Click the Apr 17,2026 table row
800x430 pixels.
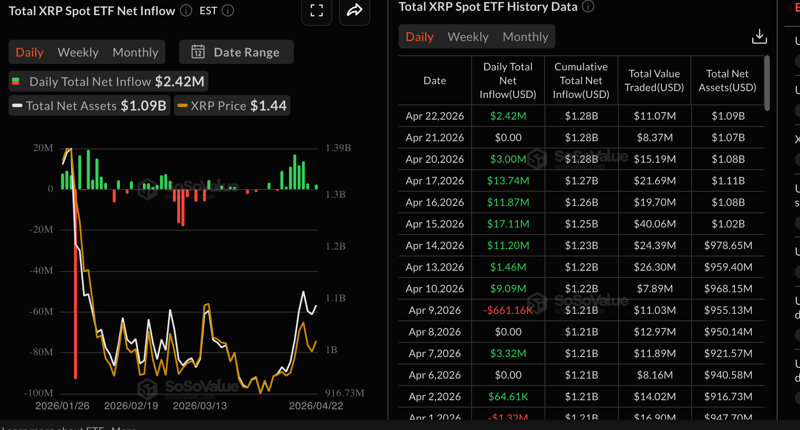(x=581, y=181)
